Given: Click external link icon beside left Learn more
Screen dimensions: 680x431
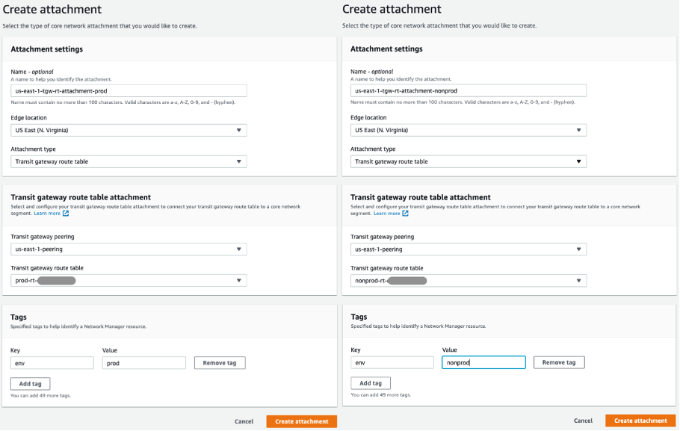Looking at the screenshot, I should (66, 214).
